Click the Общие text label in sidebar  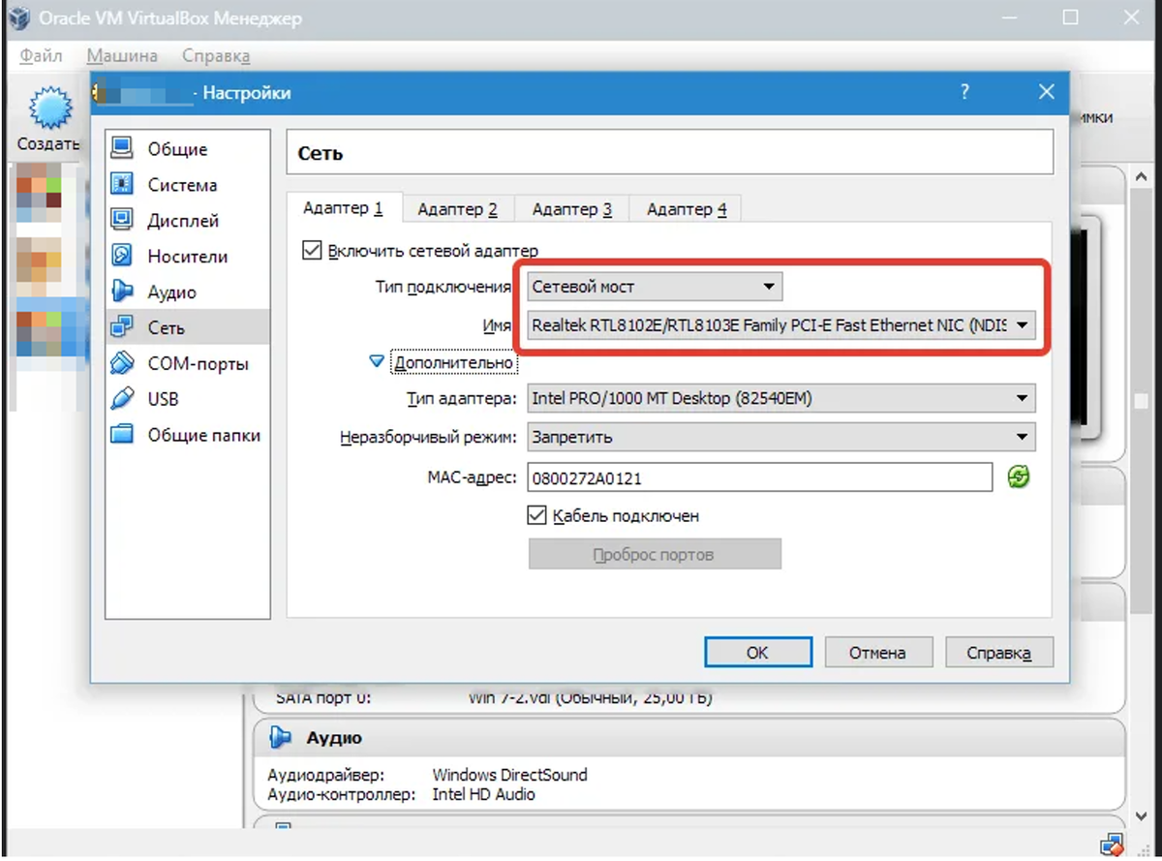click(x=177, y=149)
